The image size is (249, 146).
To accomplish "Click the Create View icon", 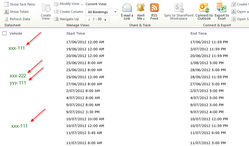I will point(46,8).
